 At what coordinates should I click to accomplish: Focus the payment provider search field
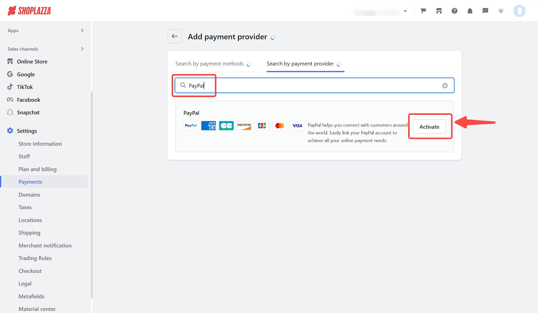(314, 86)
